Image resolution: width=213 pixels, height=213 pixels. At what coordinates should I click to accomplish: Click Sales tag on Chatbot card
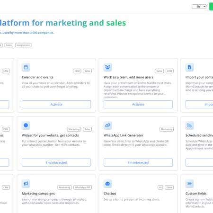[169, 187]
